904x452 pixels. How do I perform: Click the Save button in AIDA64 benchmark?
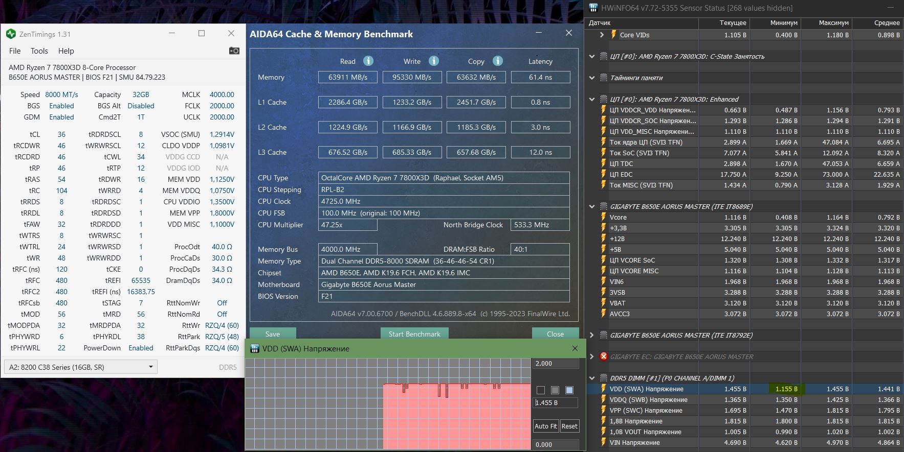click(273, 334)
